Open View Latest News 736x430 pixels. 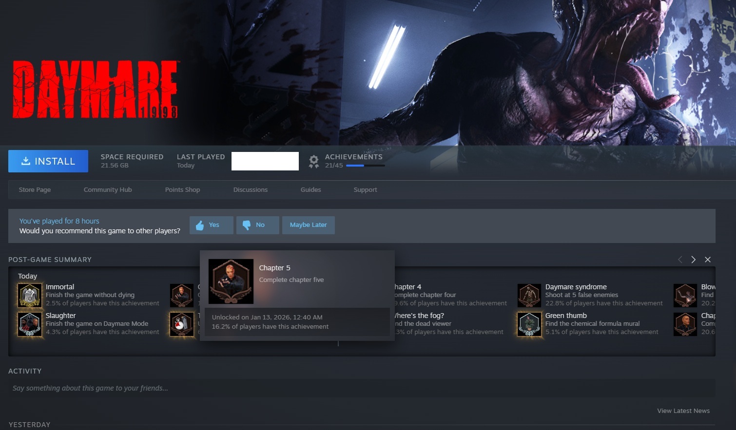(683, 411)
